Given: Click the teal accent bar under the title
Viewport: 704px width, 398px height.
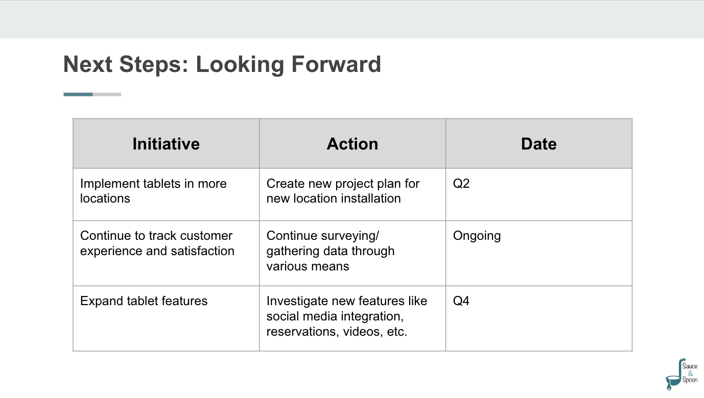Looking at the screenshot, I should click(x=78, y=94).
